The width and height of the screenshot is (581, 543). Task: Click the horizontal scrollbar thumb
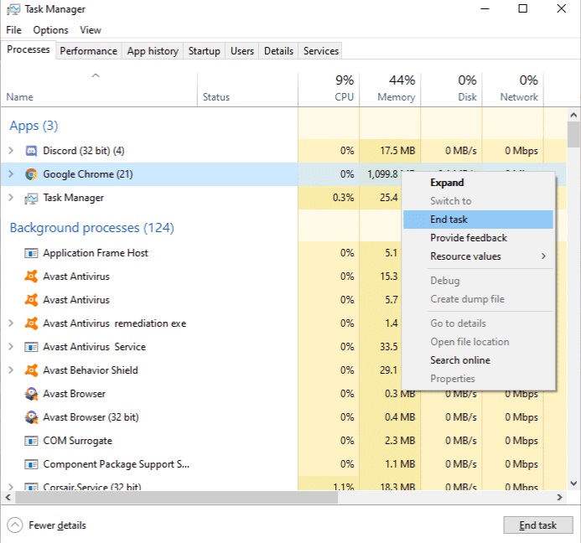click(x=176, y=498)
